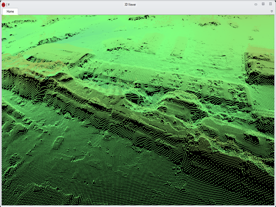Click inside the 3D point cloud viewport
The height and width of the screenshot is (207, 276).
[x=138, y=110]
